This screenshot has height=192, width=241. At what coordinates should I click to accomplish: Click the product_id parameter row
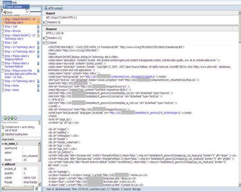click(x=20, y=169)
